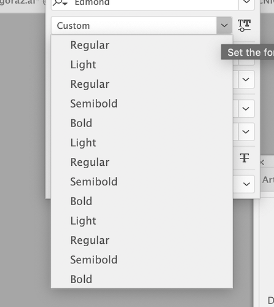Open the chevron dropdown just beneath the tooltip

(x=246, y=79)
